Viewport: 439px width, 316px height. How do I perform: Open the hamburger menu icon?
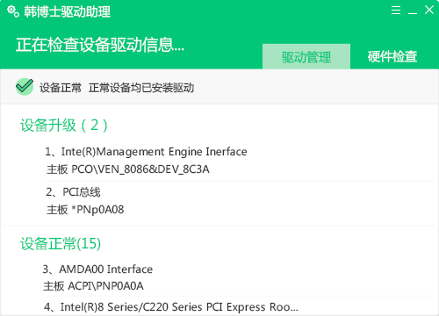(x=396, y=11)
